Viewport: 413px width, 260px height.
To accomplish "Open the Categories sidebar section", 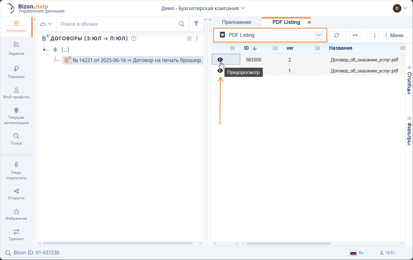I will (x=16, y=27).
